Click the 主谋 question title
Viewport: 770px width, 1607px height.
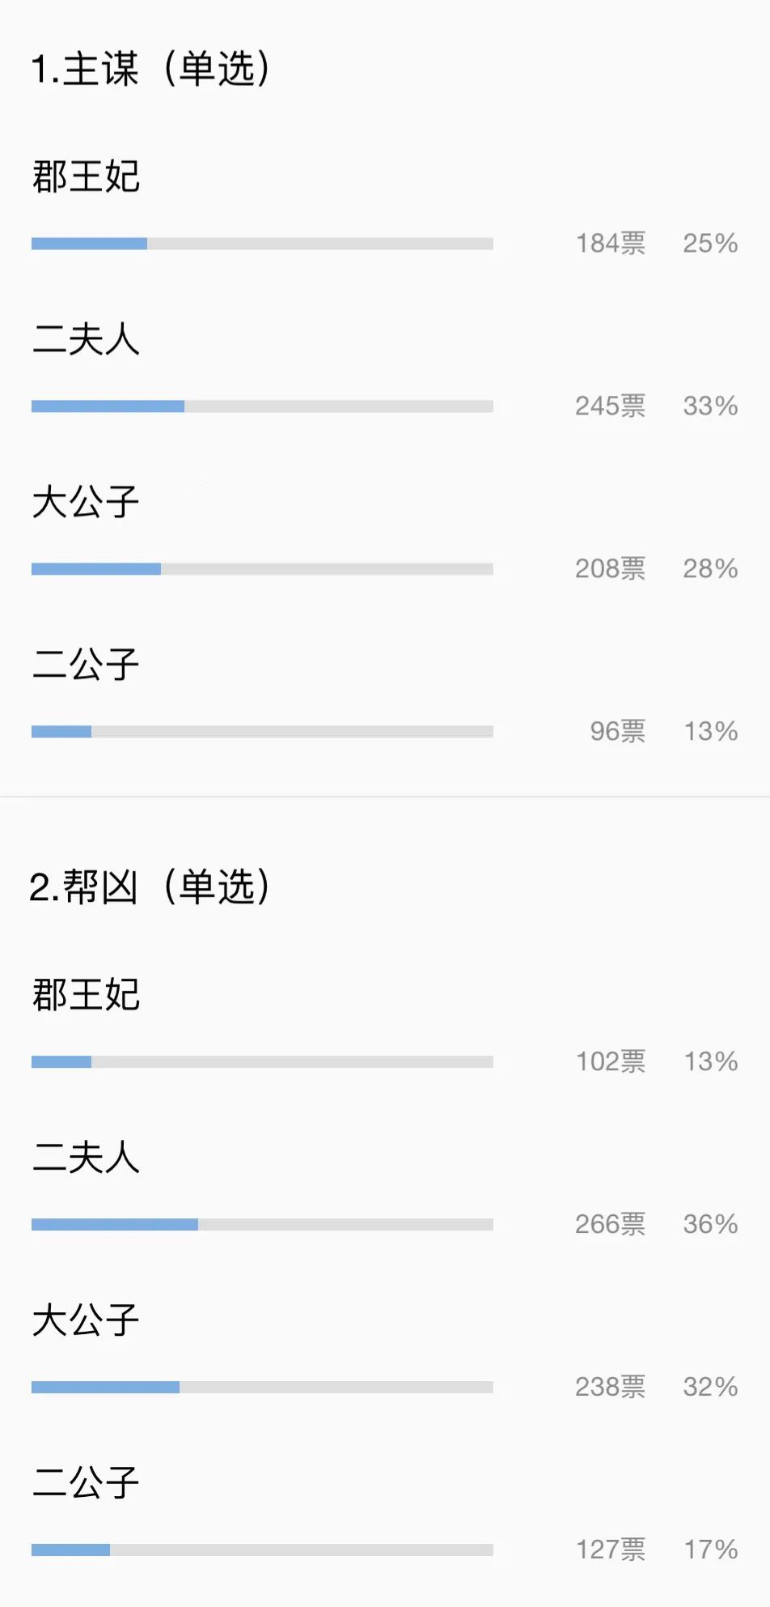click(150, 69)
